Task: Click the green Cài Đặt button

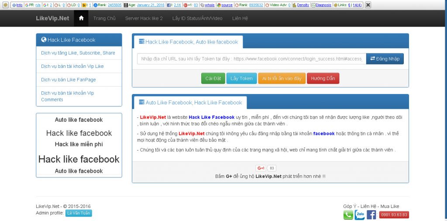Action: (x=213, y=78)
